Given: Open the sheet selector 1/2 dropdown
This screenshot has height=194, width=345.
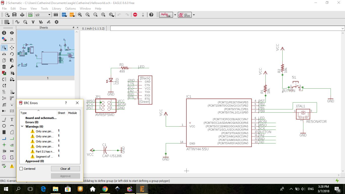Looking at the screenshot, I should [x=43, y=15].
